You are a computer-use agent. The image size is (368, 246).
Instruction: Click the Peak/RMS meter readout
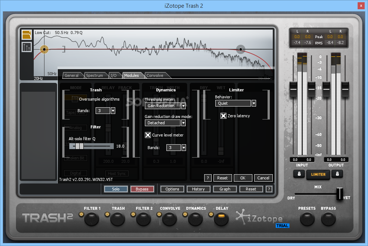[319, 37]
